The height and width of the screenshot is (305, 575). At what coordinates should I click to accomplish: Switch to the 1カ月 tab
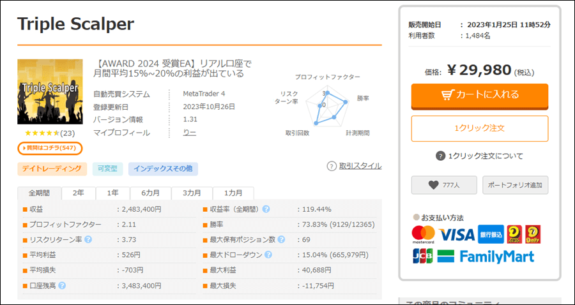tap(233, 193)
